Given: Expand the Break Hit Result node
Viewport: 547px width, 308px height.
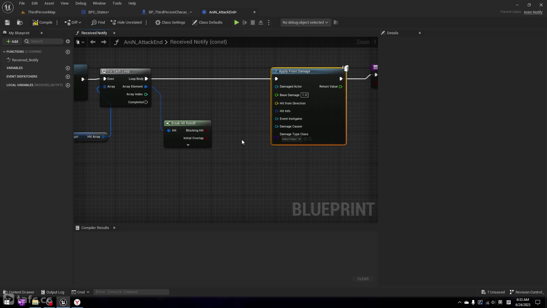Looking at the screenshot, I should (188, 145).
